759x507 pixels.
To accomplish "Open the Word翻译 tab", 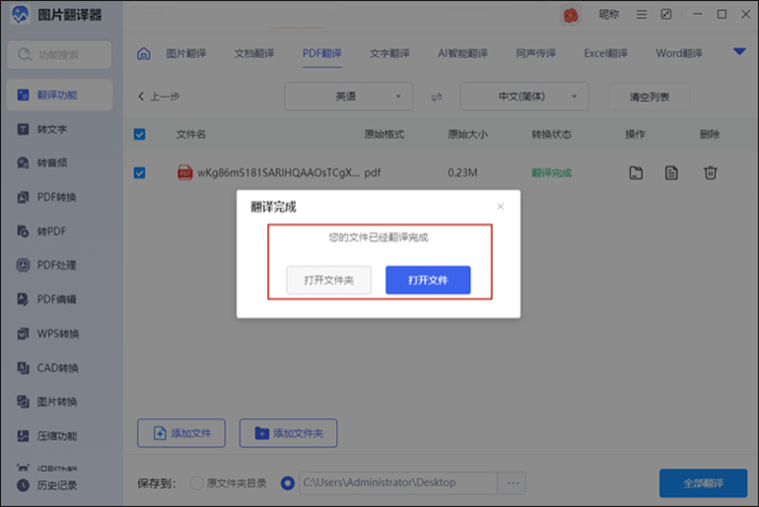I will 679,53.
